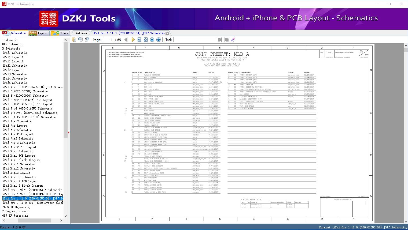This screenshot has width=408, height=230.
Task: Click the page number input field
Action: tap(108, 40)
